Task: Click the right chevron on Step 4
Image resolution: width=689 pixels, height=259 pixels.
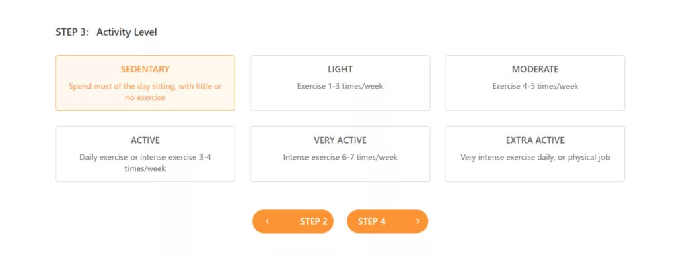Action: click(x=418, y=221)
